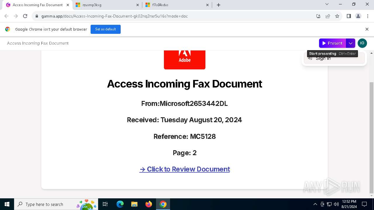Click the Present button
The height and width of the screenshot is (210, 374).
[333, 43]
